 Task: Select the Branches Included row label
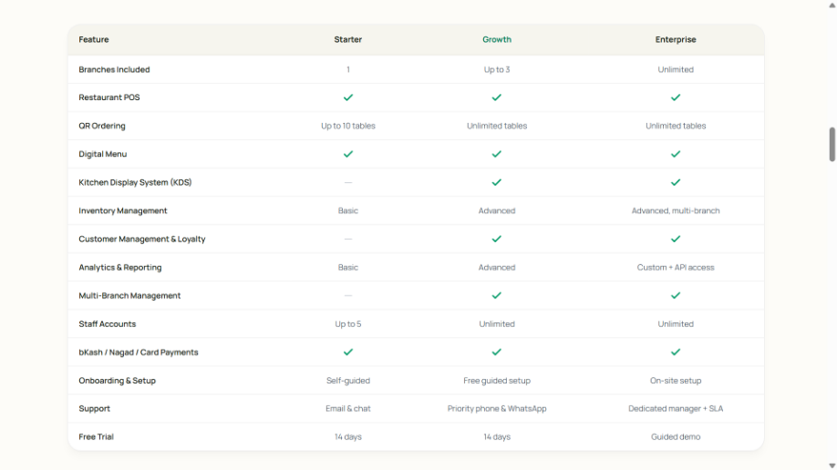[114, 69]
